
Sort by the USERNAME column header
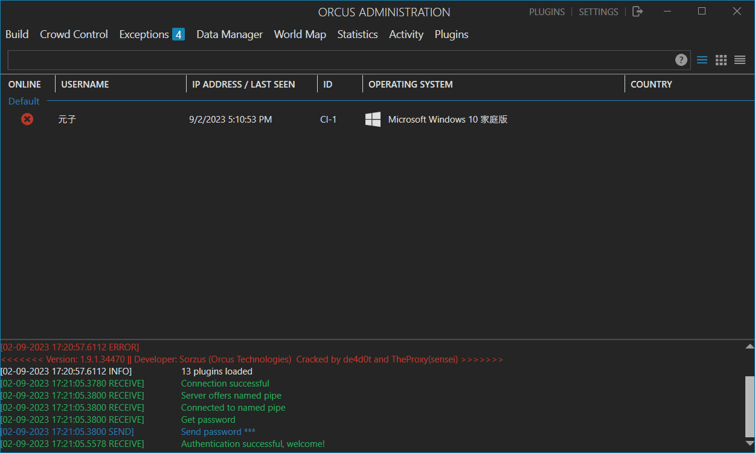pyautogui.click(x=85, y=85)
